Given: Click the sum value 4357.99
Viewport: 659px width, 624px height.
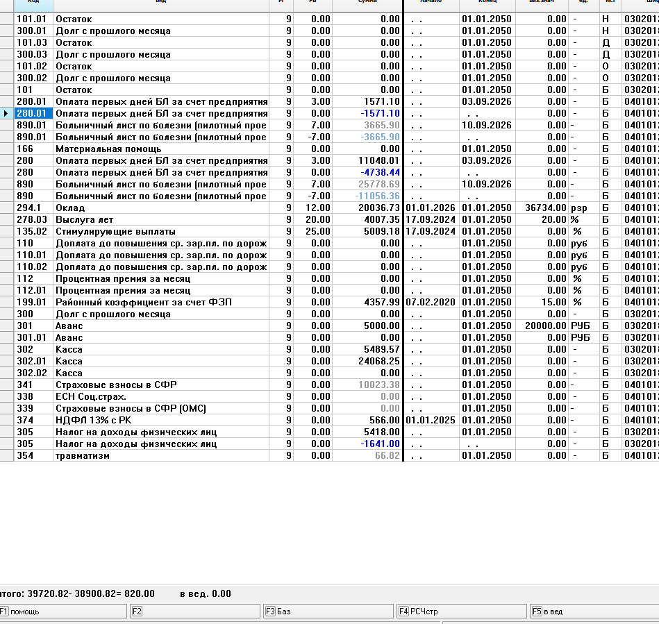Looking at the screenshot, I should point(382,302).
